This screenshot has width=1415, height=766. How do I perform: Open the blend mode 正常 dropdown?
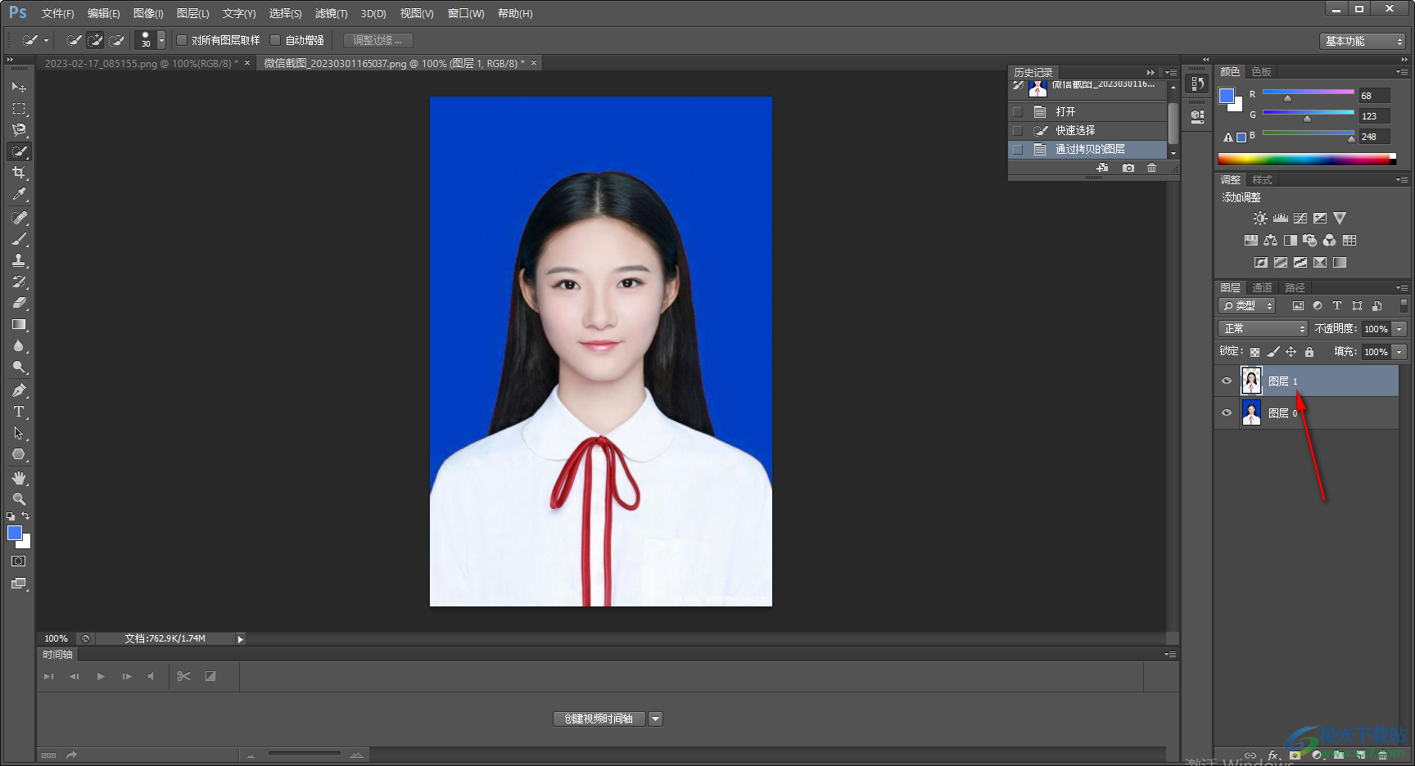tap(1264, 328)
